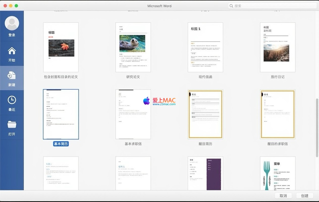The image size is (319, 202).
Task: Click inside the 搜索 search field
Action: [x=273, y=6]
